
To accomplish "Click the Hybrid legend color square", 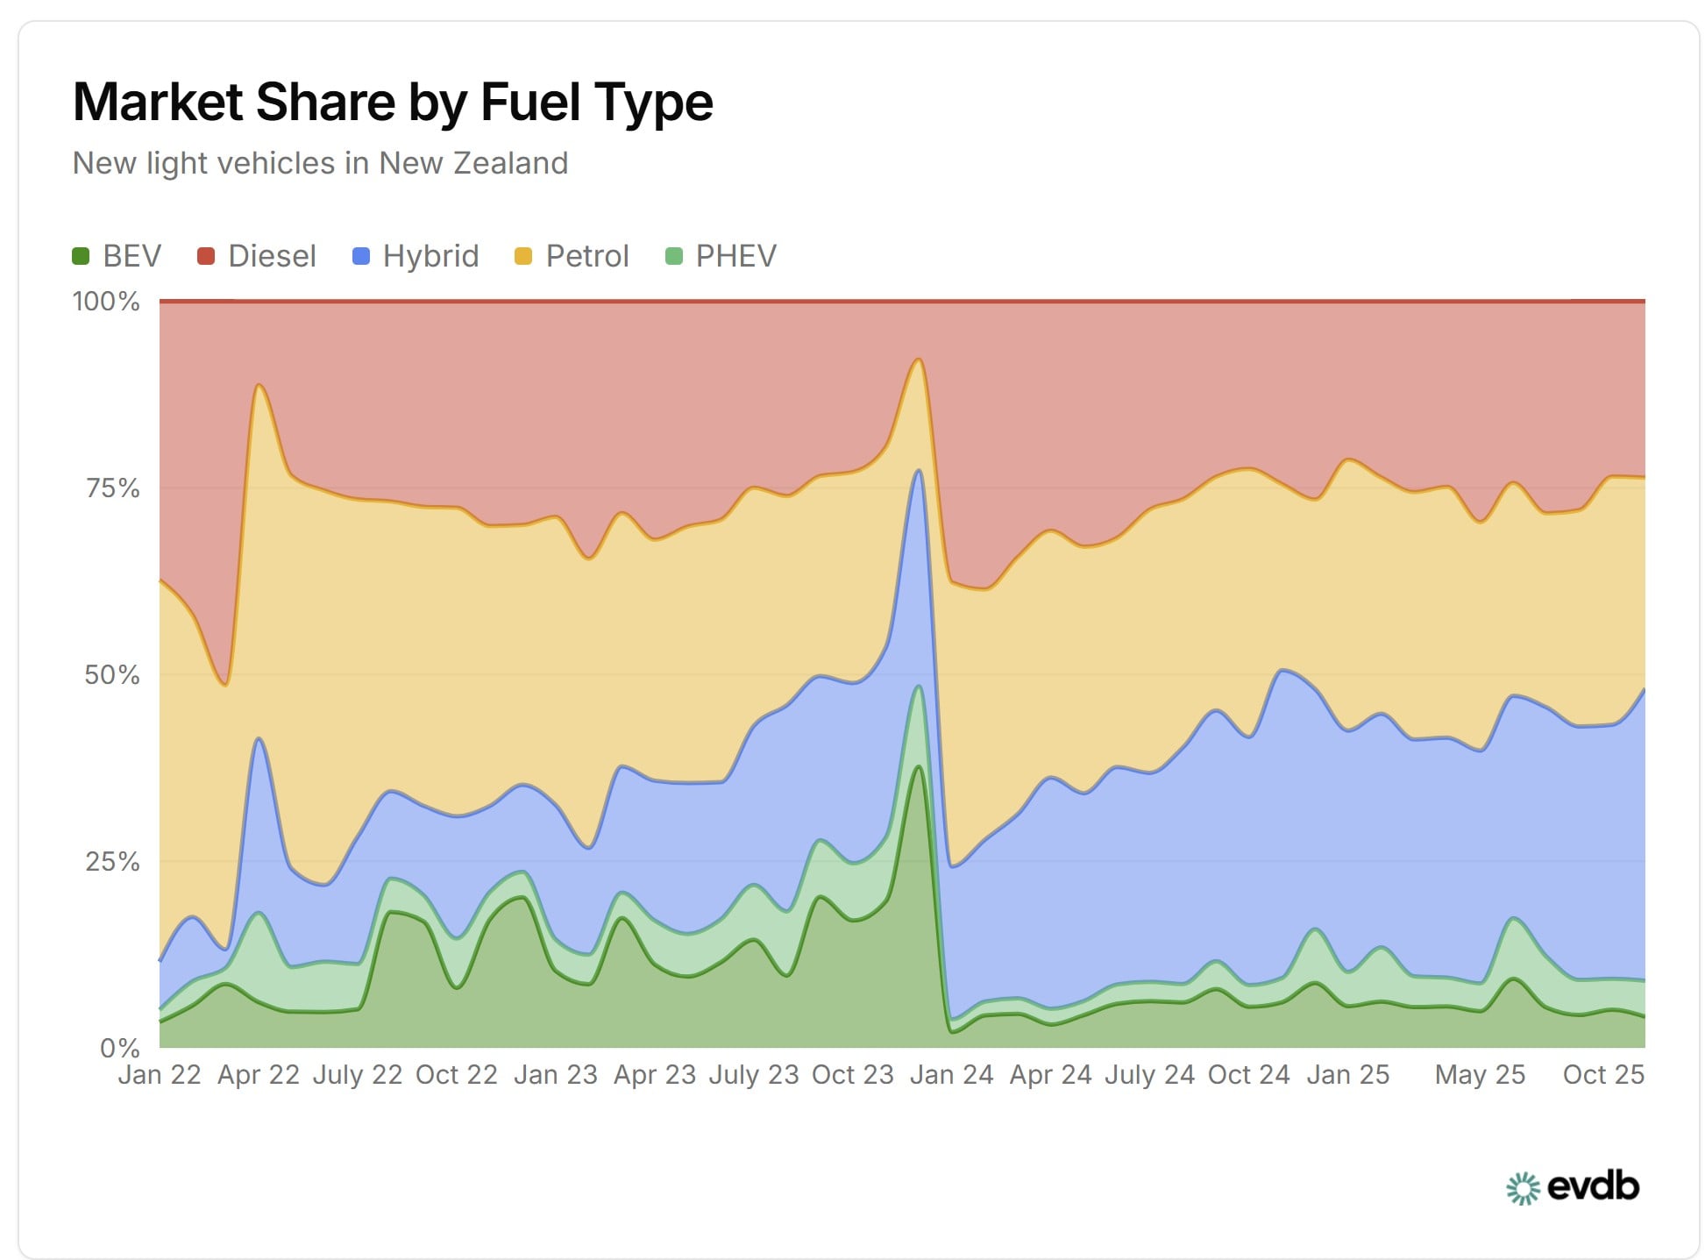I will coord(360,256).
